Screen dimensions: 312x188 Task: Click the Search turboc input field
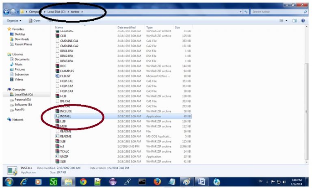click(276, 12)
